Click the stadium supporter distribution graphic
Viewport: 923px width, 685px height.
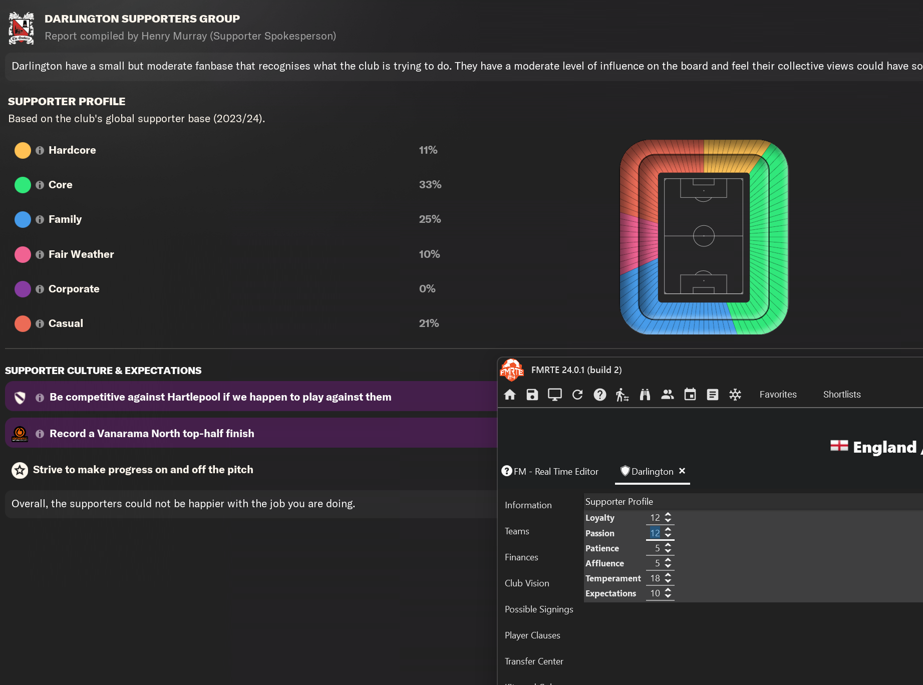[704, 237]
